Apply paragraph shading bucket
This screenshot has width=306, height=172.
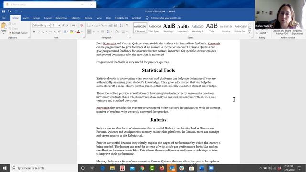[x=117, y=32]
